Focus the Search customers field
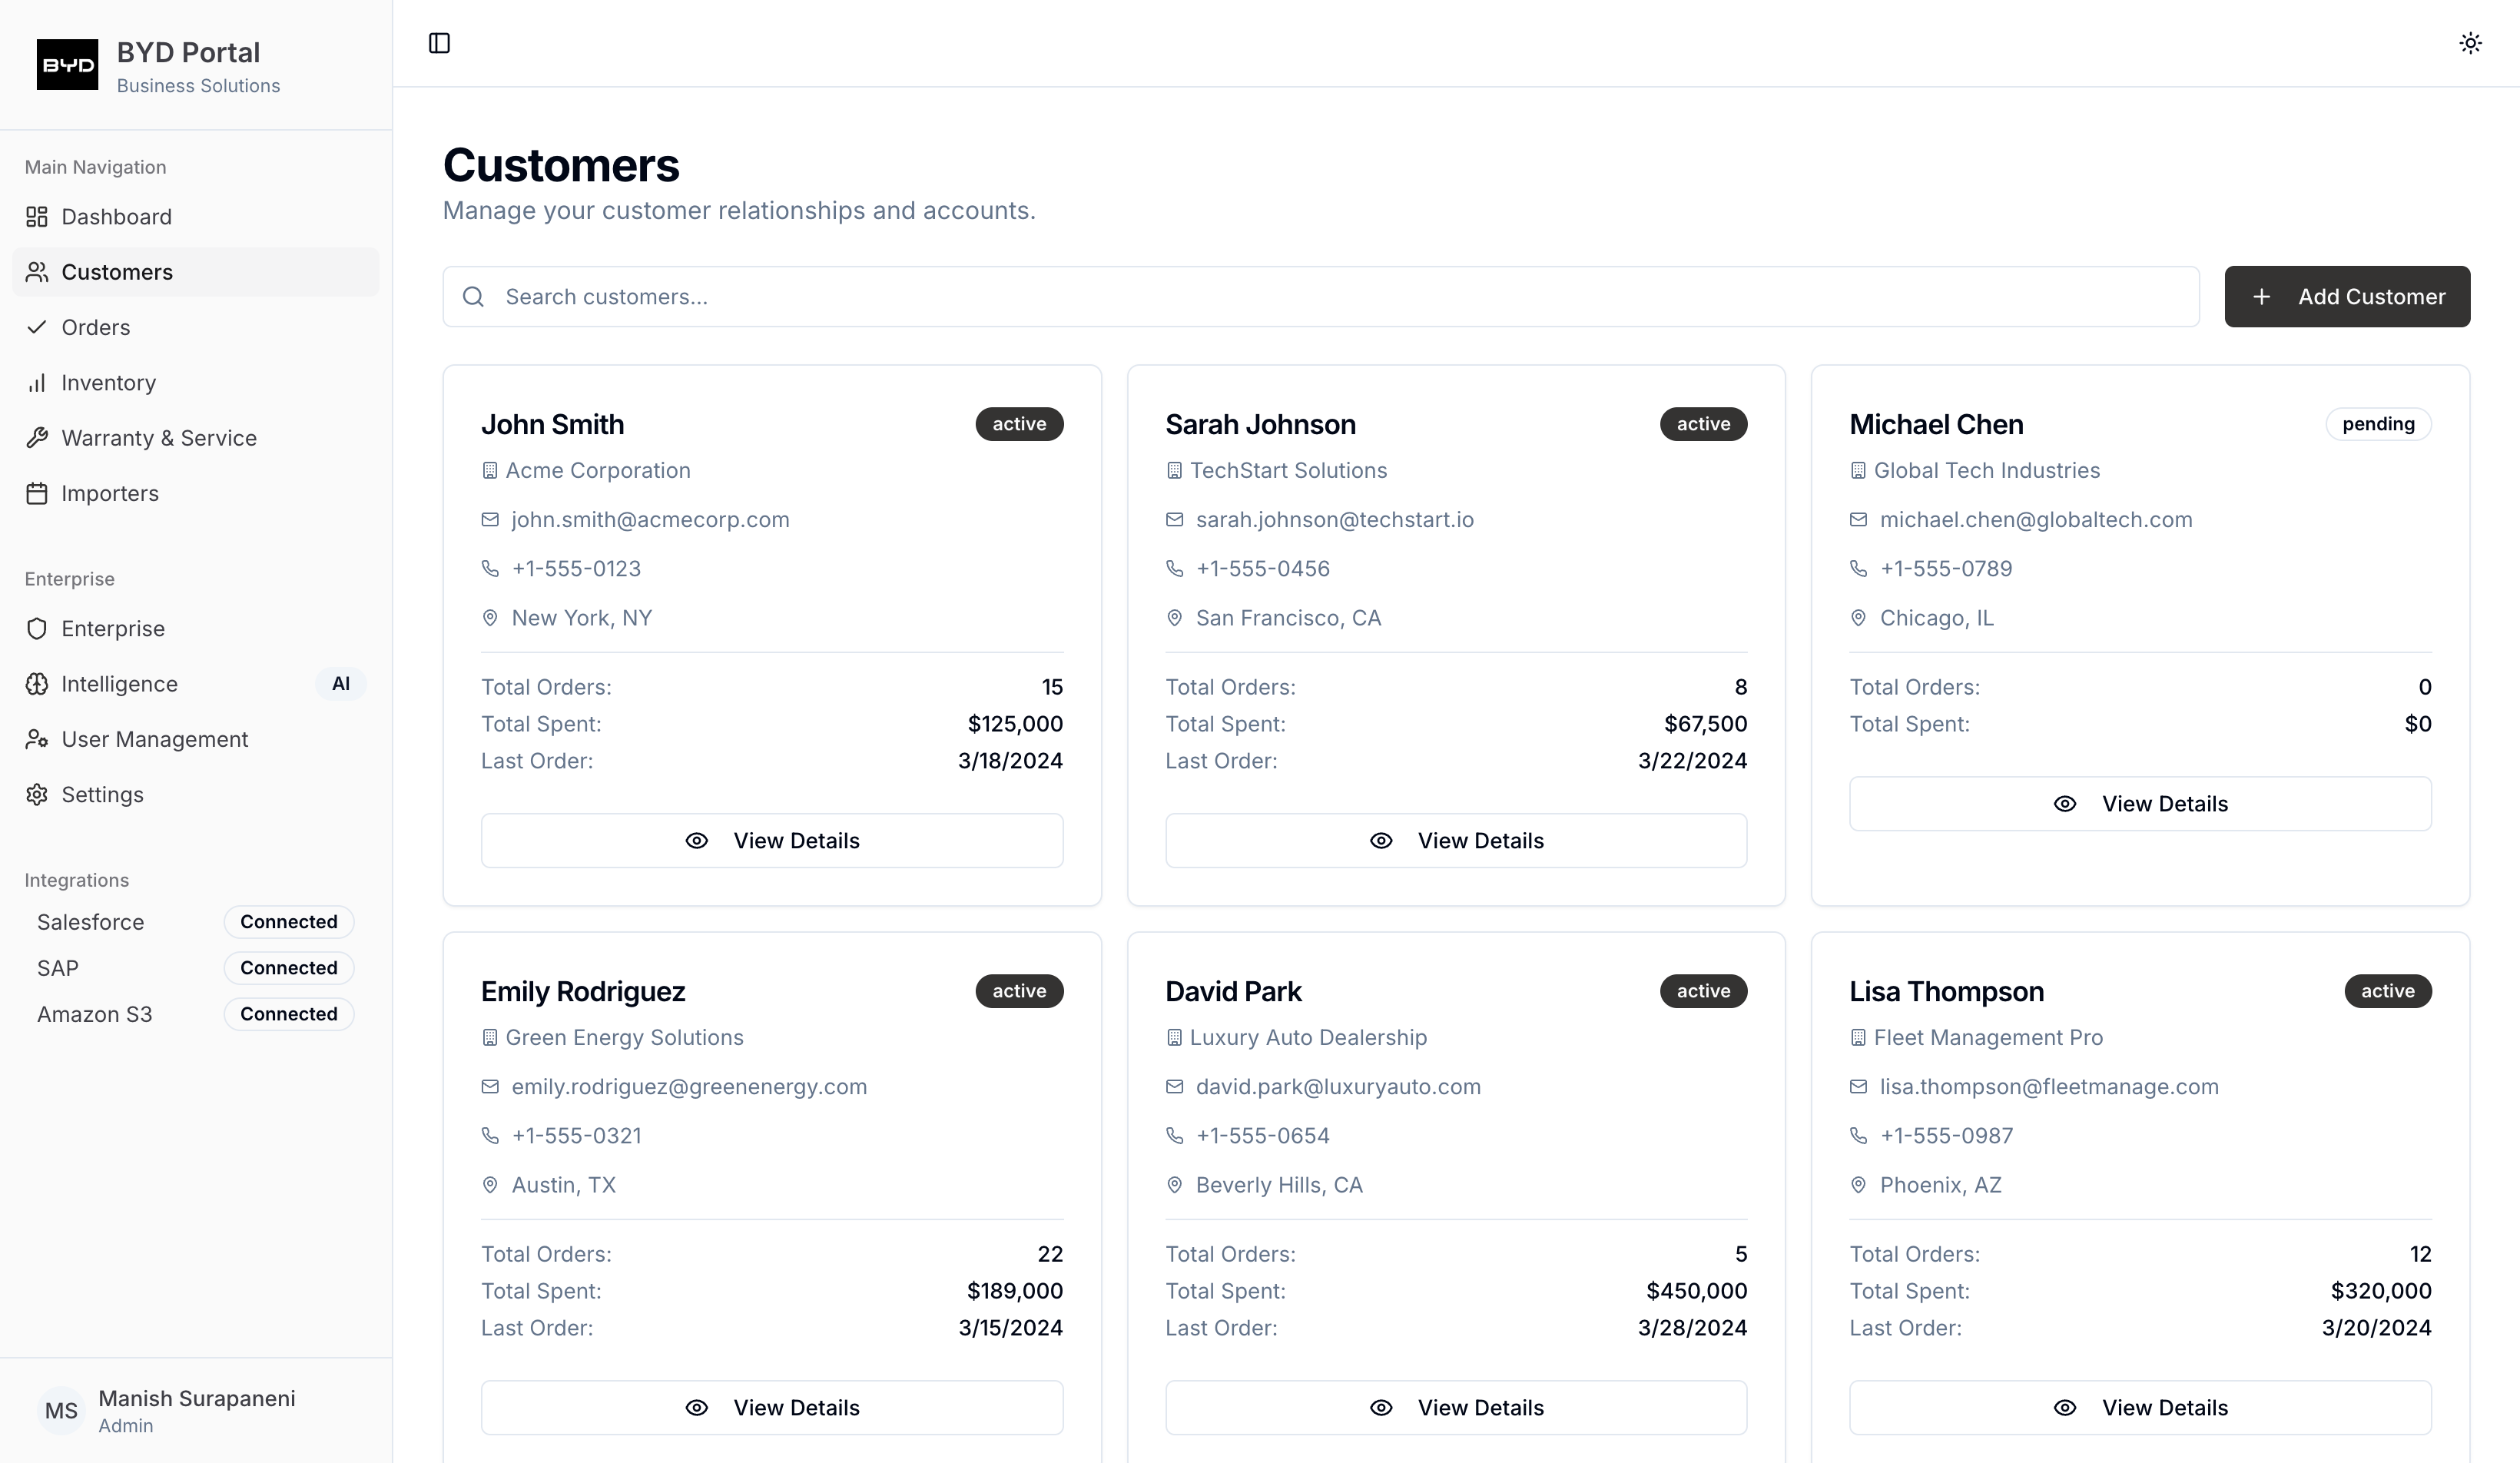Image resolution: width=2520 pixels, height=1463 pixels. tap(1321, 297)
